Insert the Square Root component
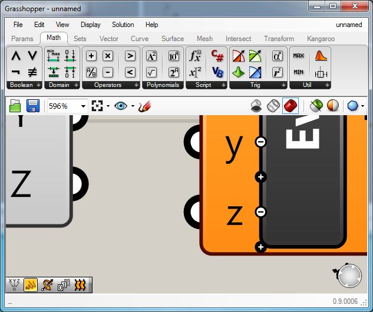373x312 pixels. coord(151,72)
